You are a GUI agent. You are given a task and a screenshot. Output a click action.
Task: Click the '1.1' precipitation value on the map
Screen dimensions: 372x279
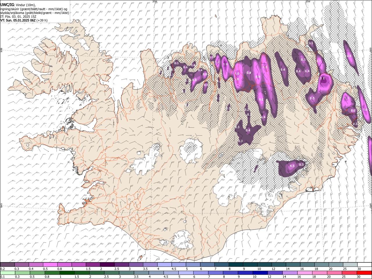pos(346,99)
